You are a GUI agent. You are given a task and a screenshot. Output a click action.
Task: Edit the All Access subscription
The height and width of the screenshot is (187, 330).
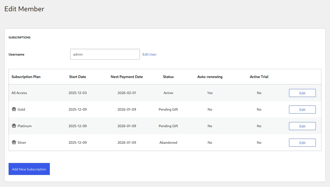302,93
